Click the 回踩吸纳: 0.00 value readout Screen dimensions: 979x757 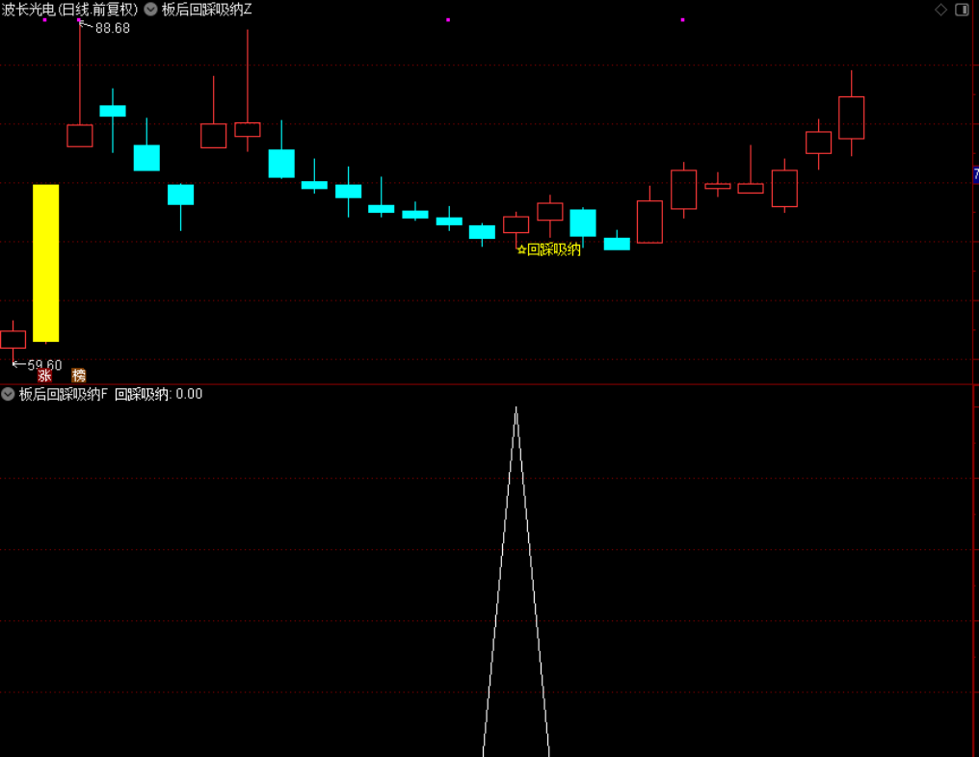[159, 394]
